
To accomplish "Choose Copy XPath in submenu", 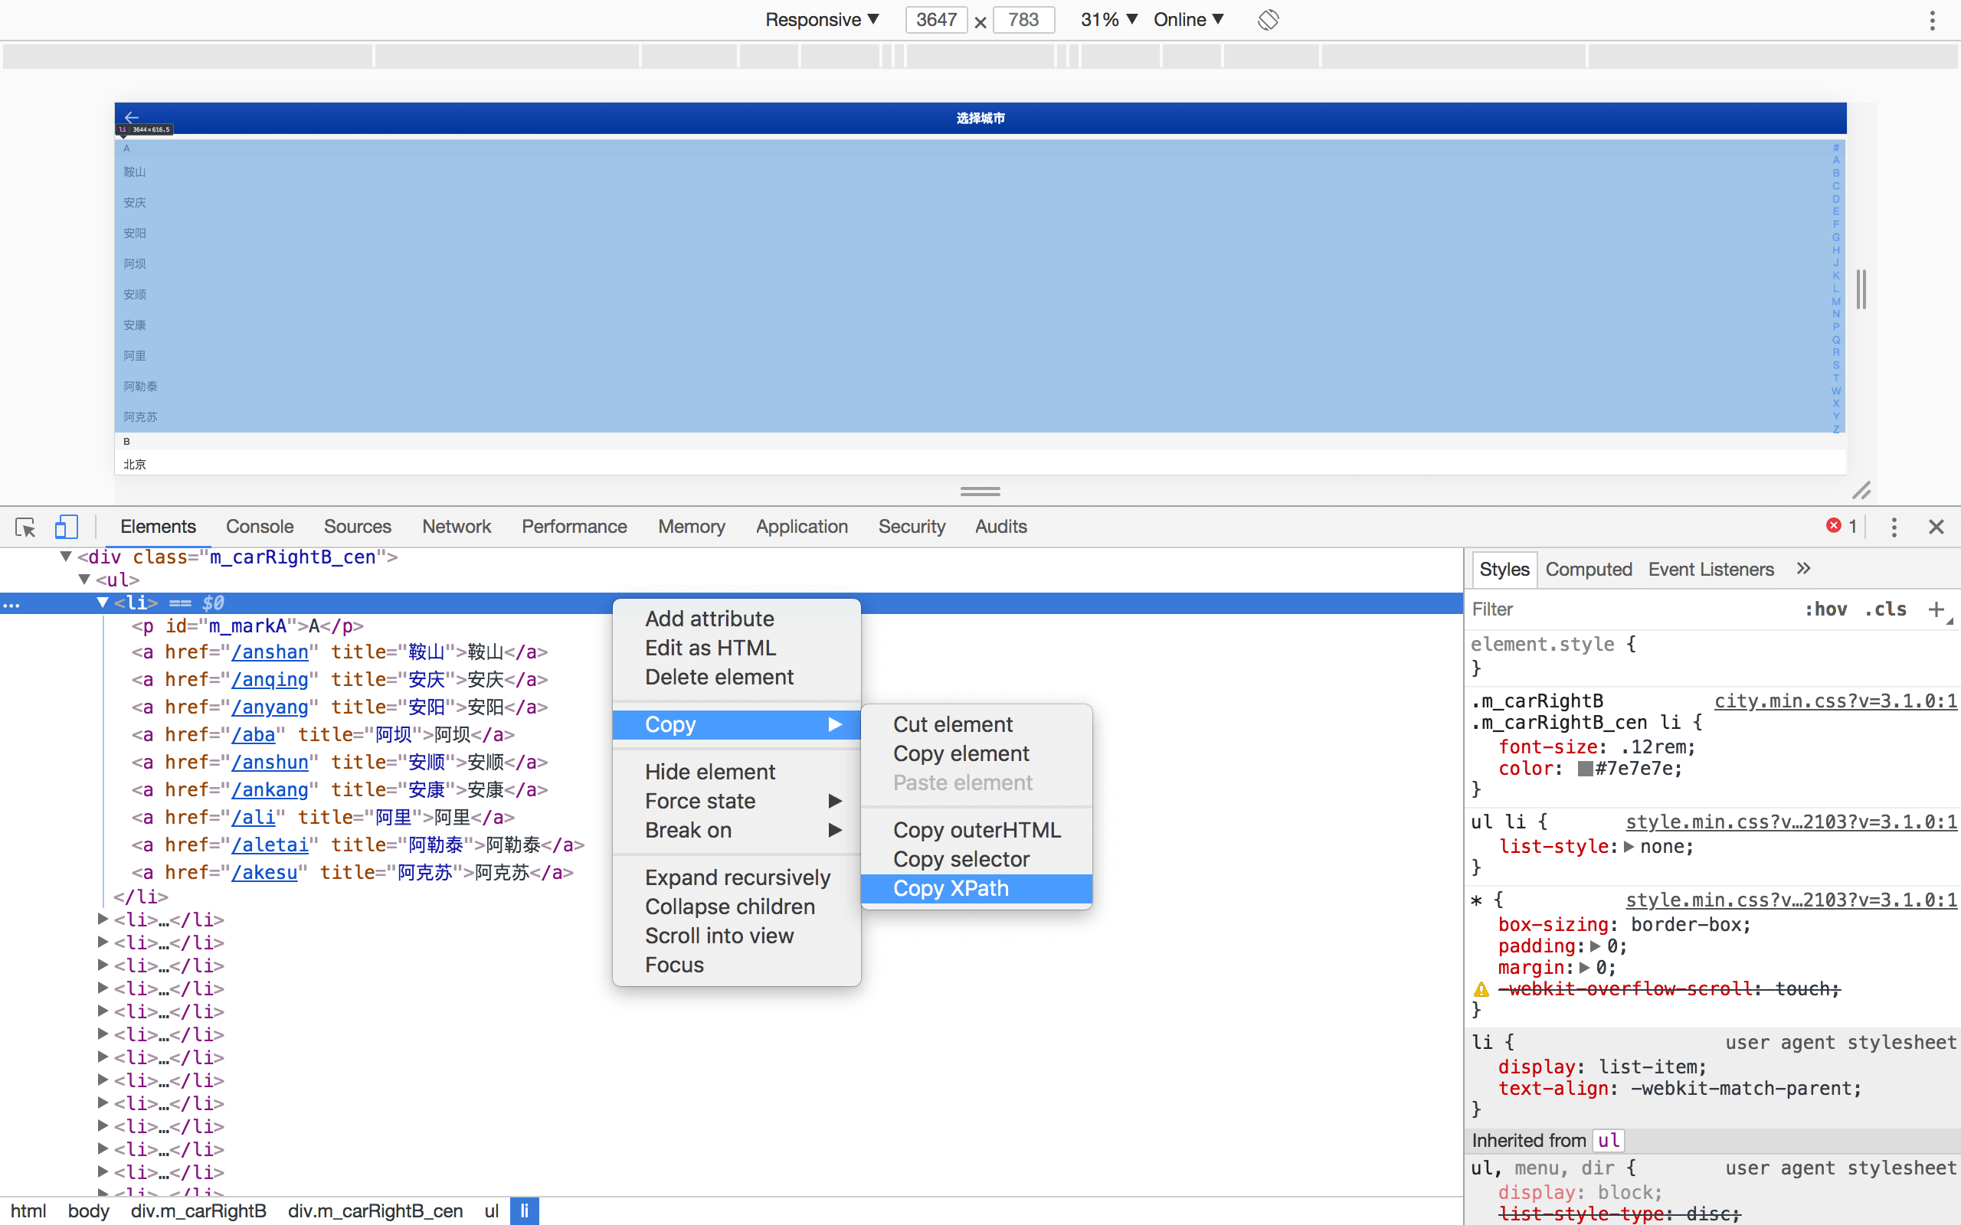I will (977, 889).
